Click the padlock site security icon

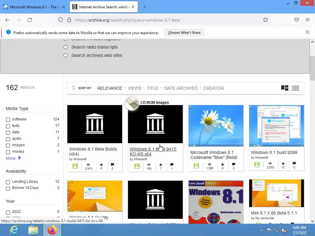pyautogui.click(x=69, y=20)
